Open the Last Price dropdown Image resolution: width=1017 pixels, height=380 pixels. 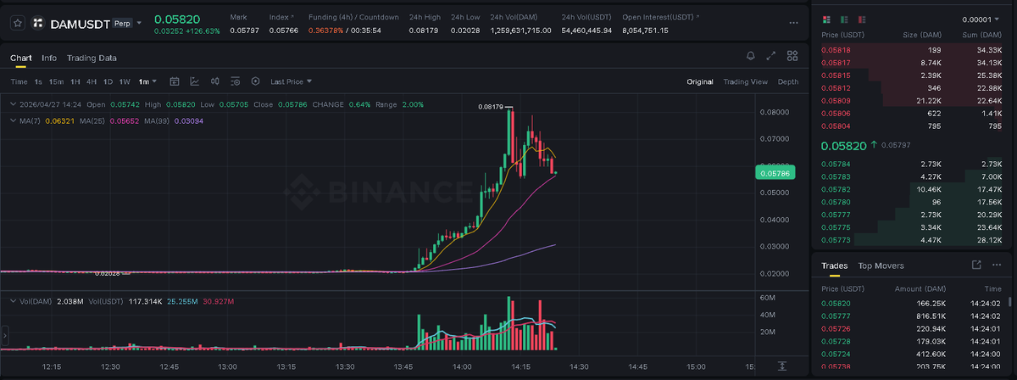coord(291,81)
